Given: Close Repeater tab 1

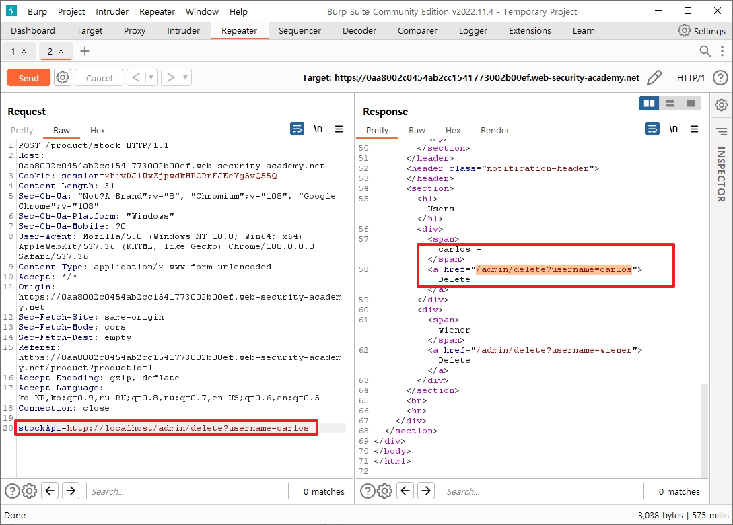Looking at the screenshot, I should coord(24,51).
